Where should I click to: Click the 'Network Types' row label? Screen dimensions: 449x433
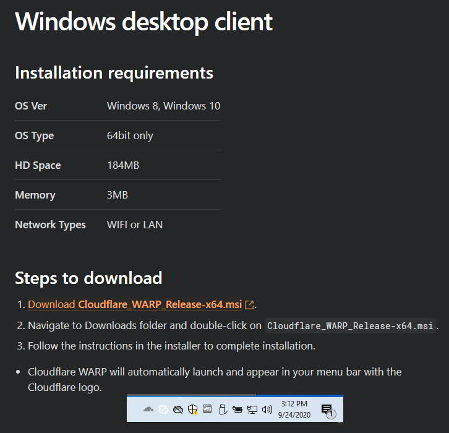pos(50,225)
